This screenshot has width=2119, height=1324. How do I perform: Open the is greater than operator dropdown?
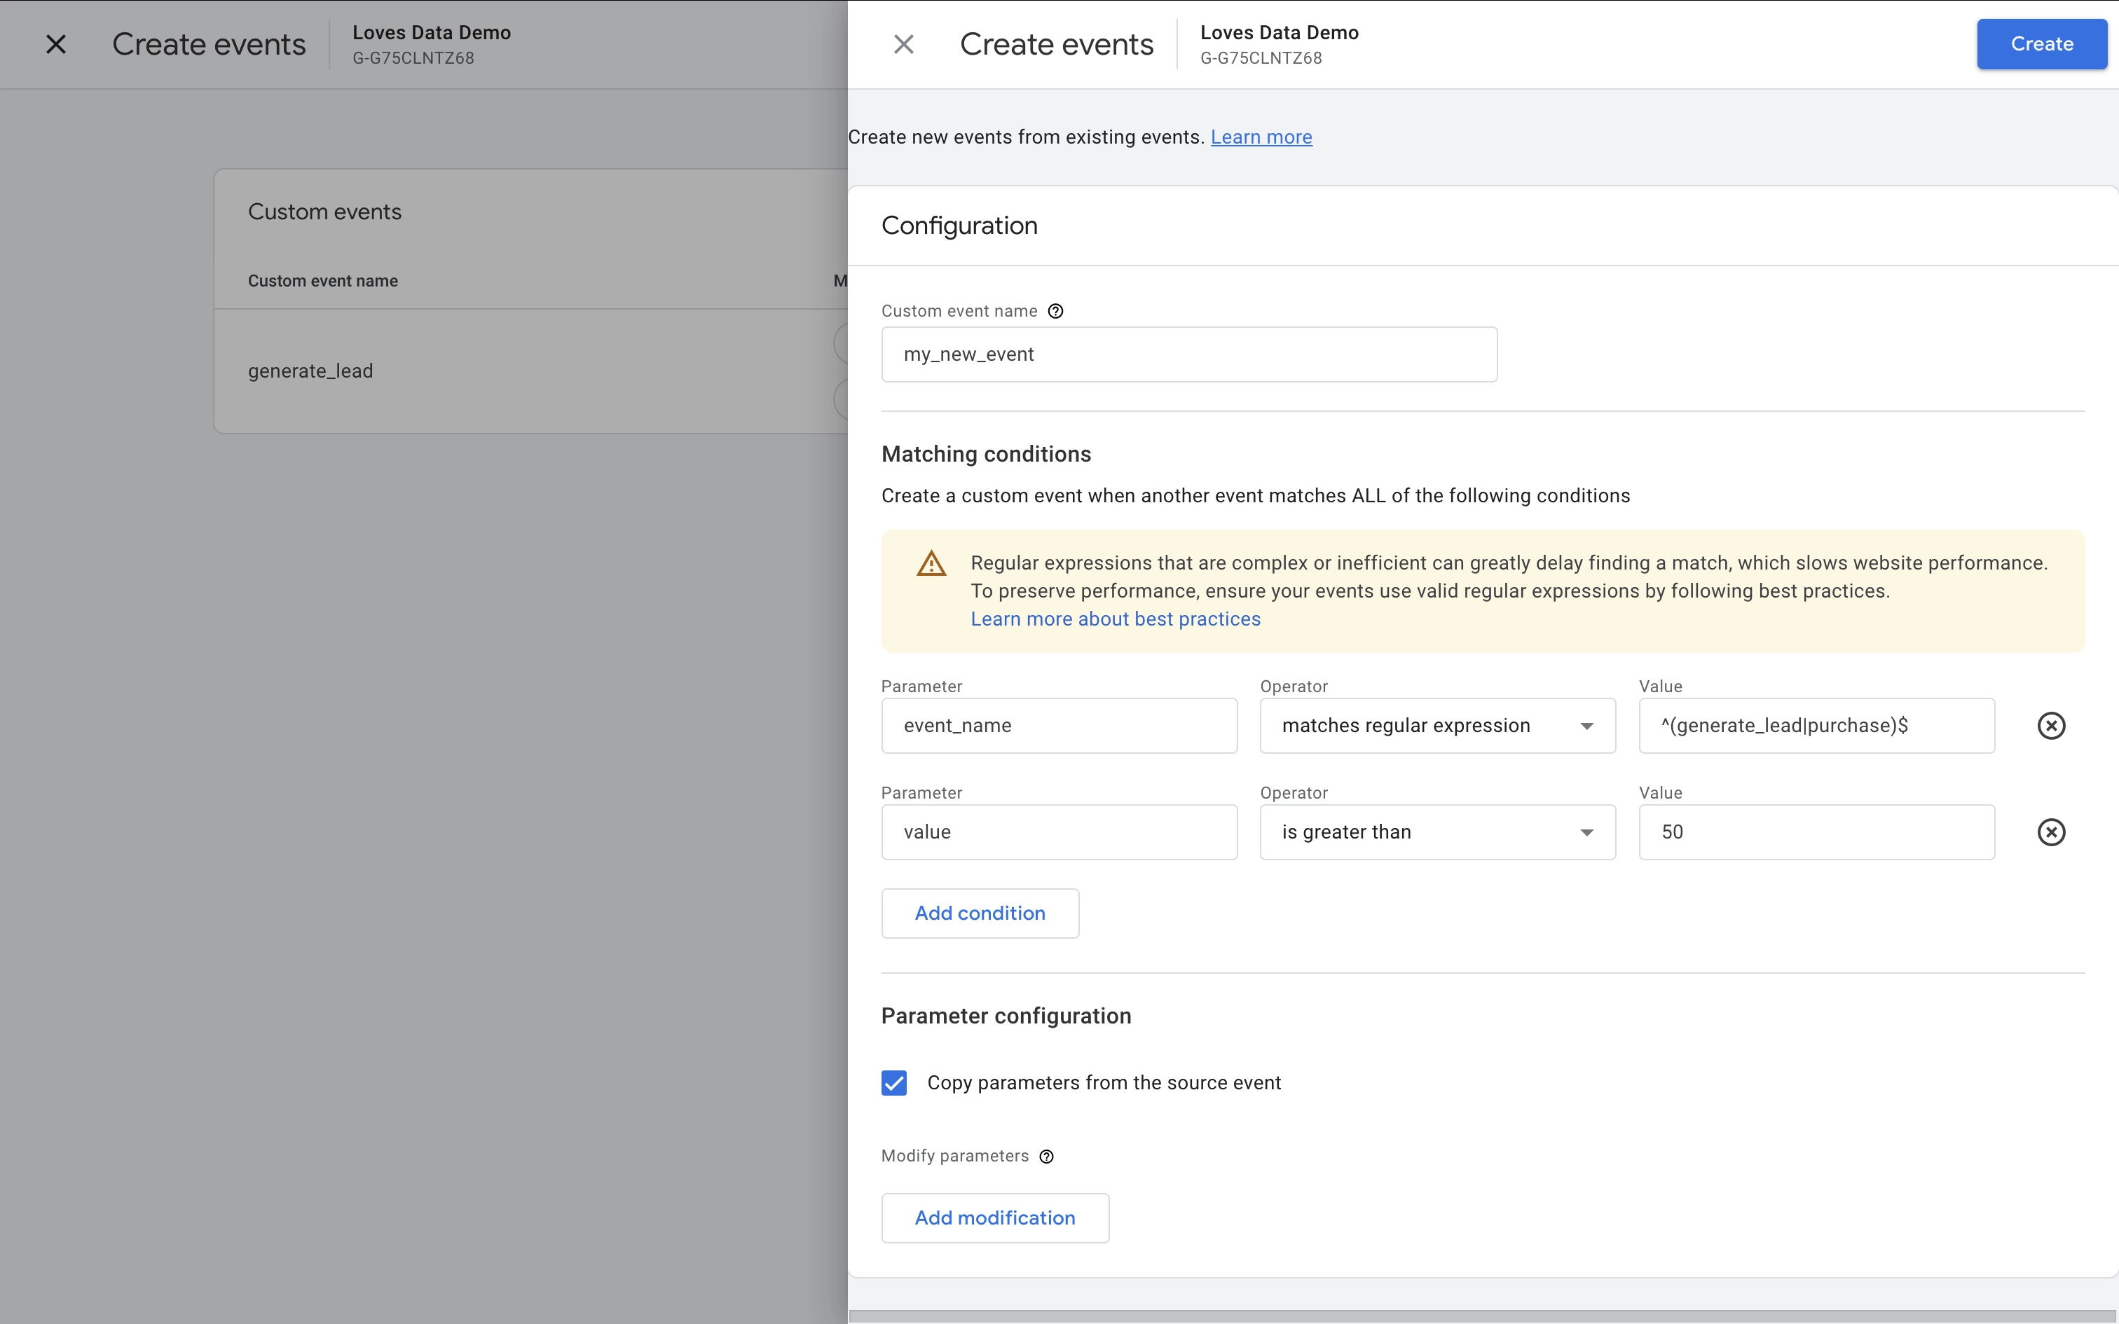coord(1437,832)
